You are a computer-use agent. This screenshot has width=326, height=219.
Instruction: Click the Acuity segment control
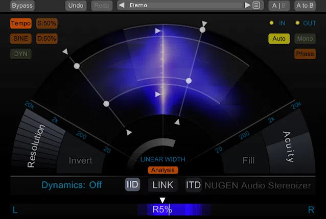[289, 147]
